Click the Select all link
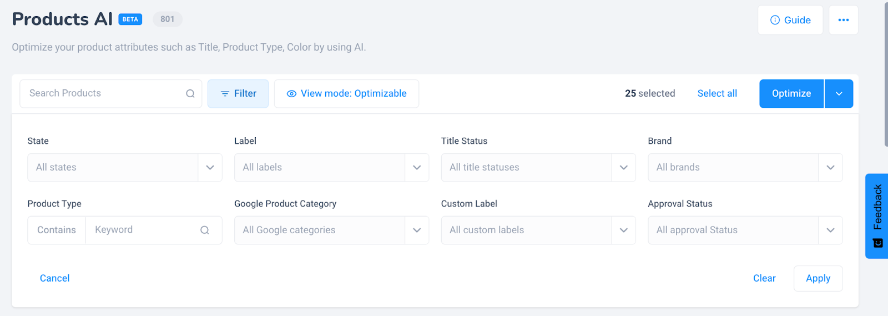This screenshot has height=316, width=888. coord(717,93)
